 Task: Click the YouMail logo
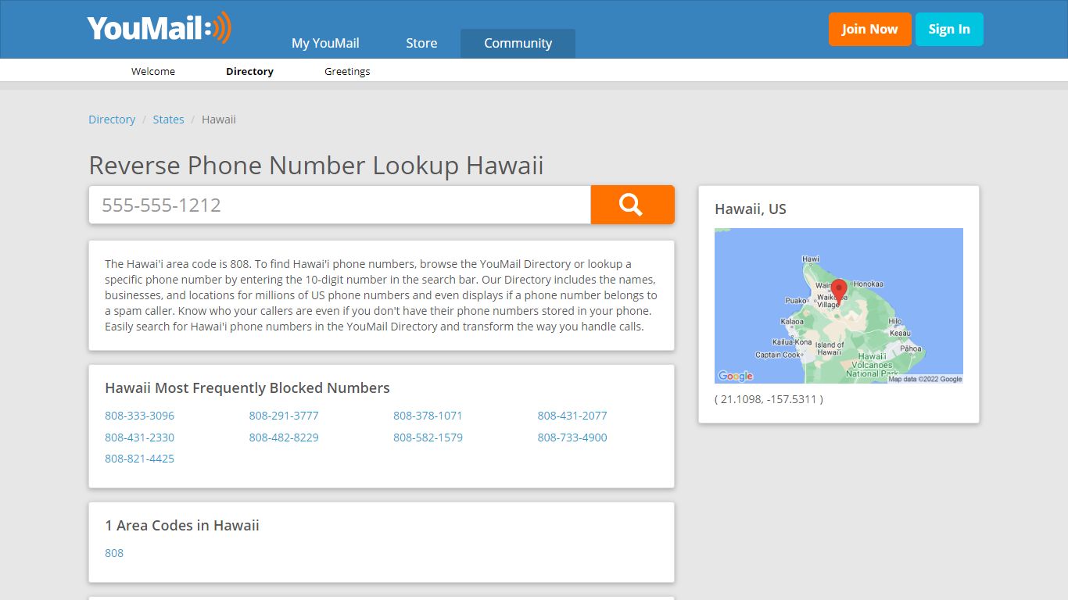[159, 28]
